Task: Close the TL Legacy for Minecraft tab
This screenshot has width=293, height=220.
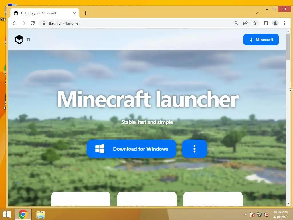Action: (74, 13)
